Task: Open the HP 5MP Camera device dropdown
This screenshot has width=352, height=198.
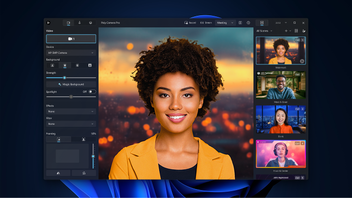Action: pyautogui.click(x=71, y=53)
